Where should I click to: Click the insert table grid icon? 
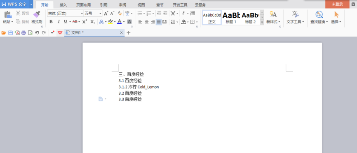[193, 13]
